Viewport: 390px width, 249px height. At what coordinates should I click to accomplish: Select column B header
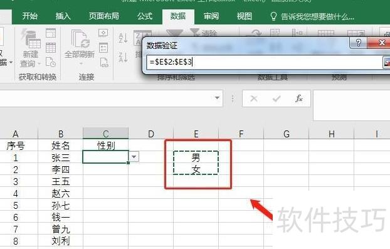tap(60, 134)
